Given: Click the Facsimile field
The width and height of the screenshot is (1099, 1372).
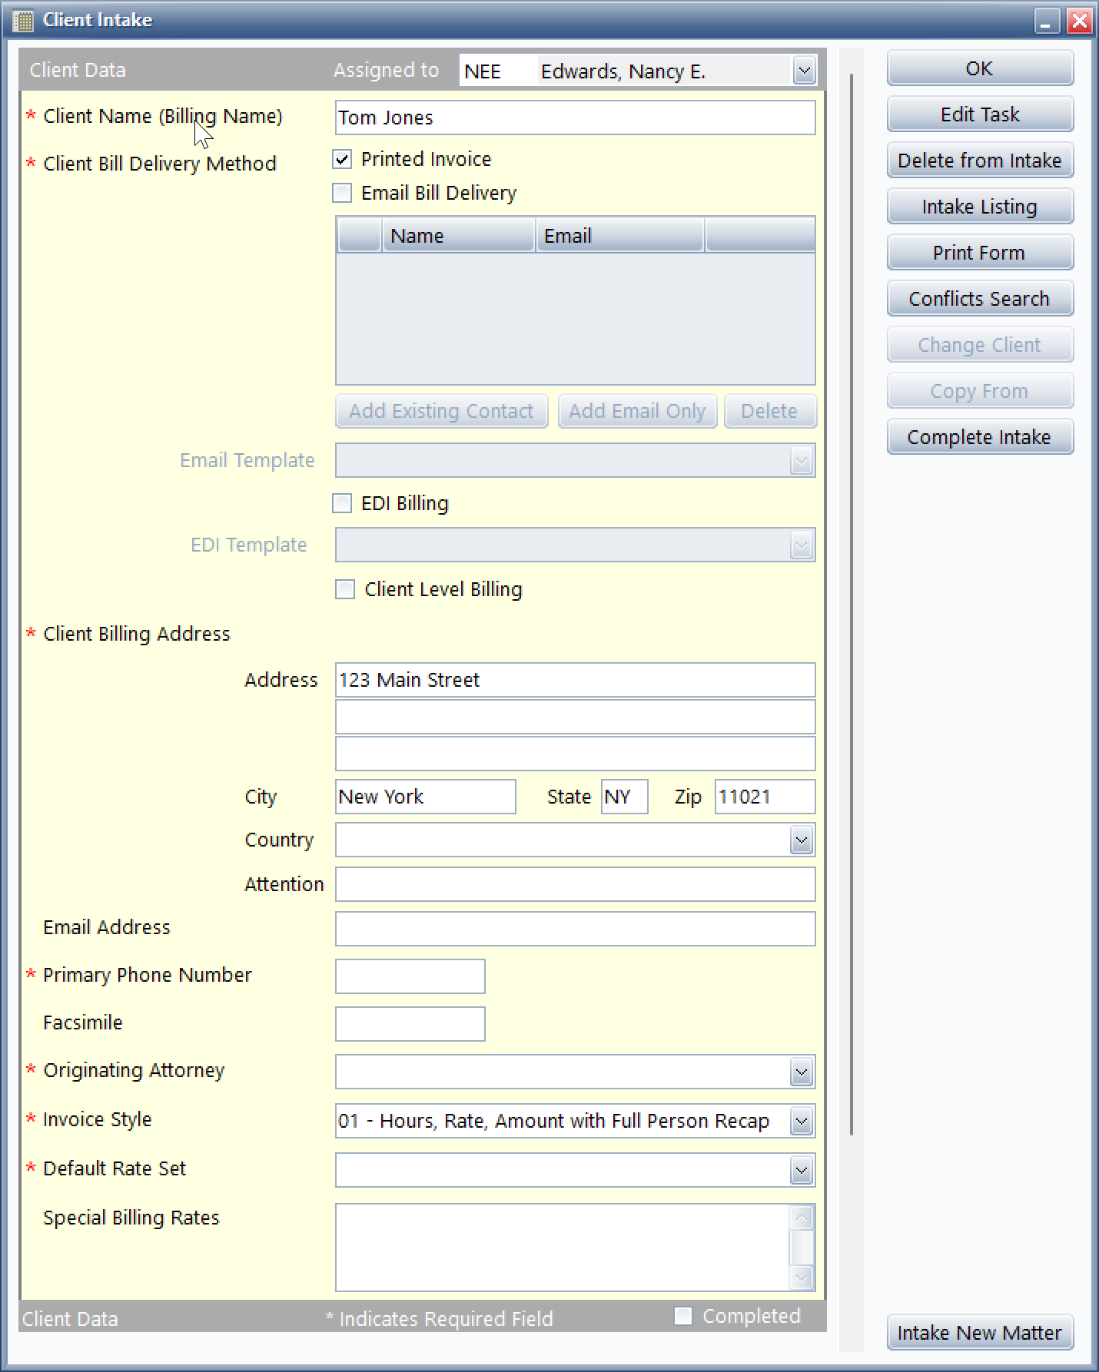Looking at the screenshot, I should 410,1024.
